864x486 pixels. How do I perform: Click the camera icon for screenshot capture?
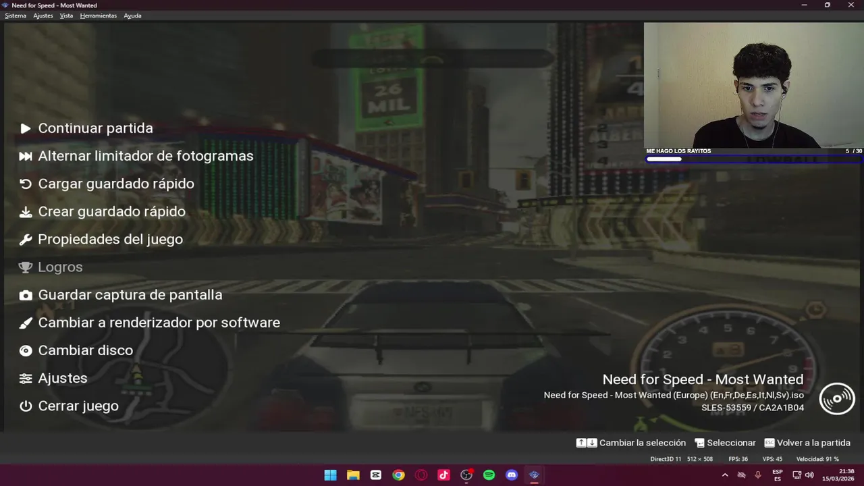click(26, 295)
